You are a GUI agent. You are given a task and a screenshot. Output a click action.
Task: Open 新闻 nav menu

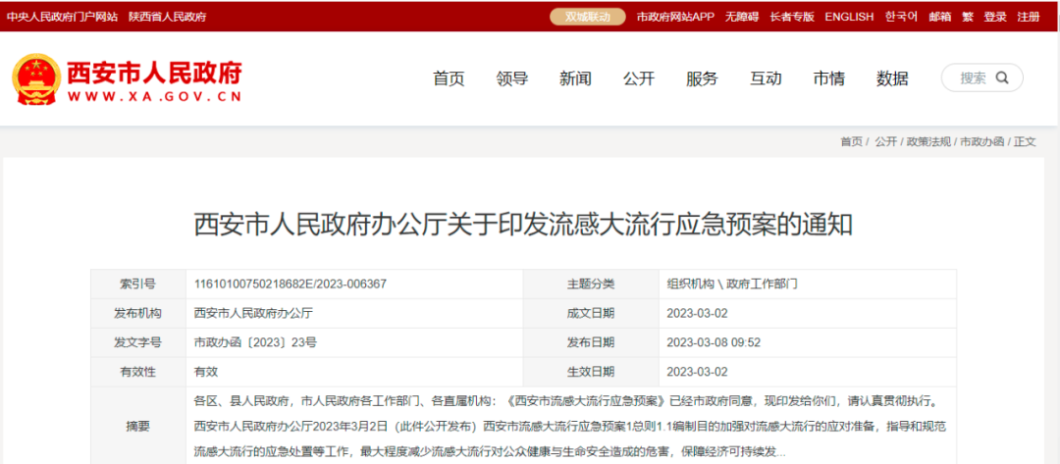click(575, 79)
